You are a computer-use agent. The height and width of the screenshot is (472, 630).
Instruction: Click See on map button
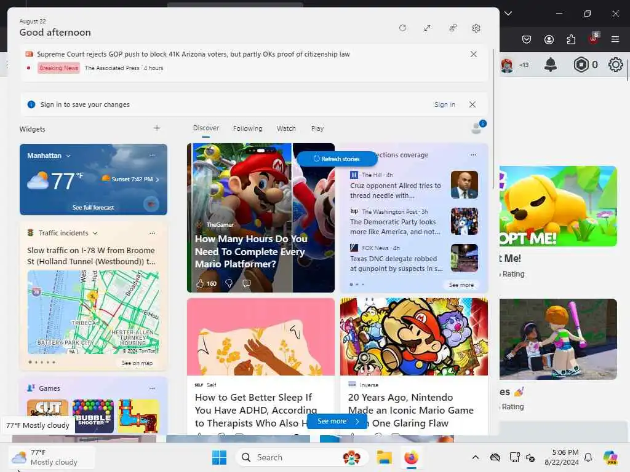[x=137, y=363]
